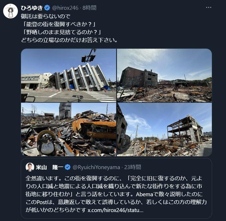Open the burned dark building photo

(164, 75)
